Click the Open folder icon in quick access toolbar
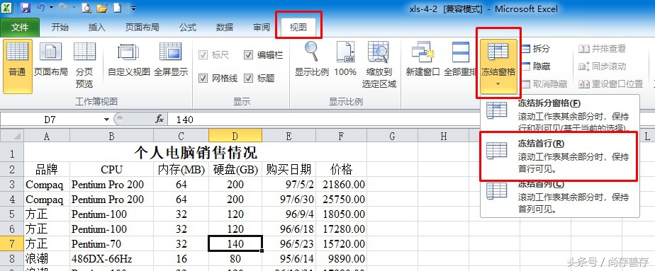Viewport: 655px width, 271px height. (101, 8)
